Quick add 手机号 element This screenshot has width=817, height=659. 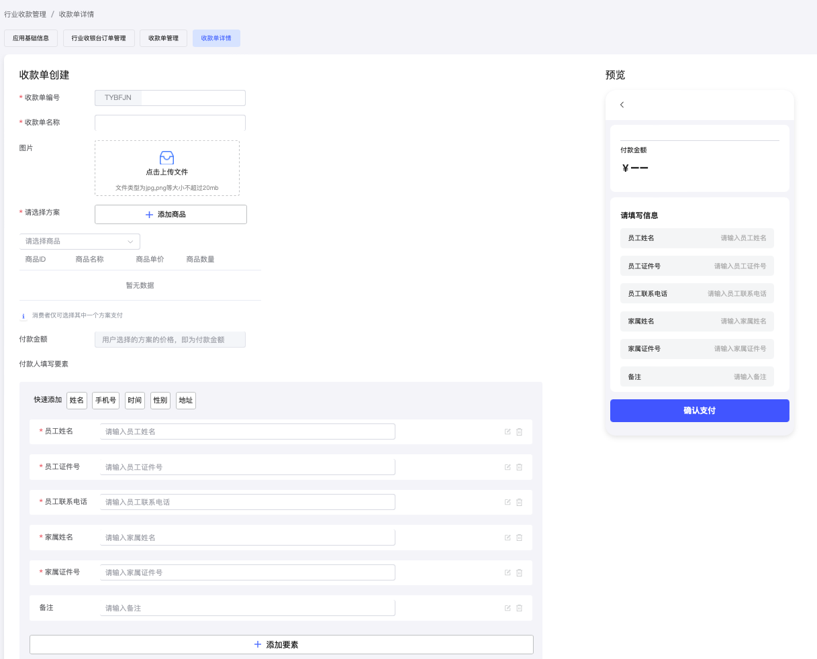pyautogui.click(x=105, y=401)
